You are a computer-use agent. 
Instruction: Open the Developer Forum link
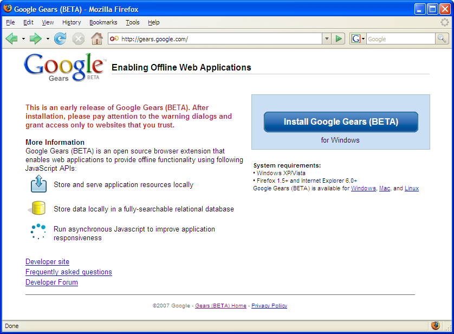(51, 282)
